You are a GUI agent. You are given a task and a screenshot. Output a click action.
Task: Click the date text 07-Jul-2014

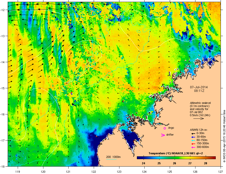[199, 87]
